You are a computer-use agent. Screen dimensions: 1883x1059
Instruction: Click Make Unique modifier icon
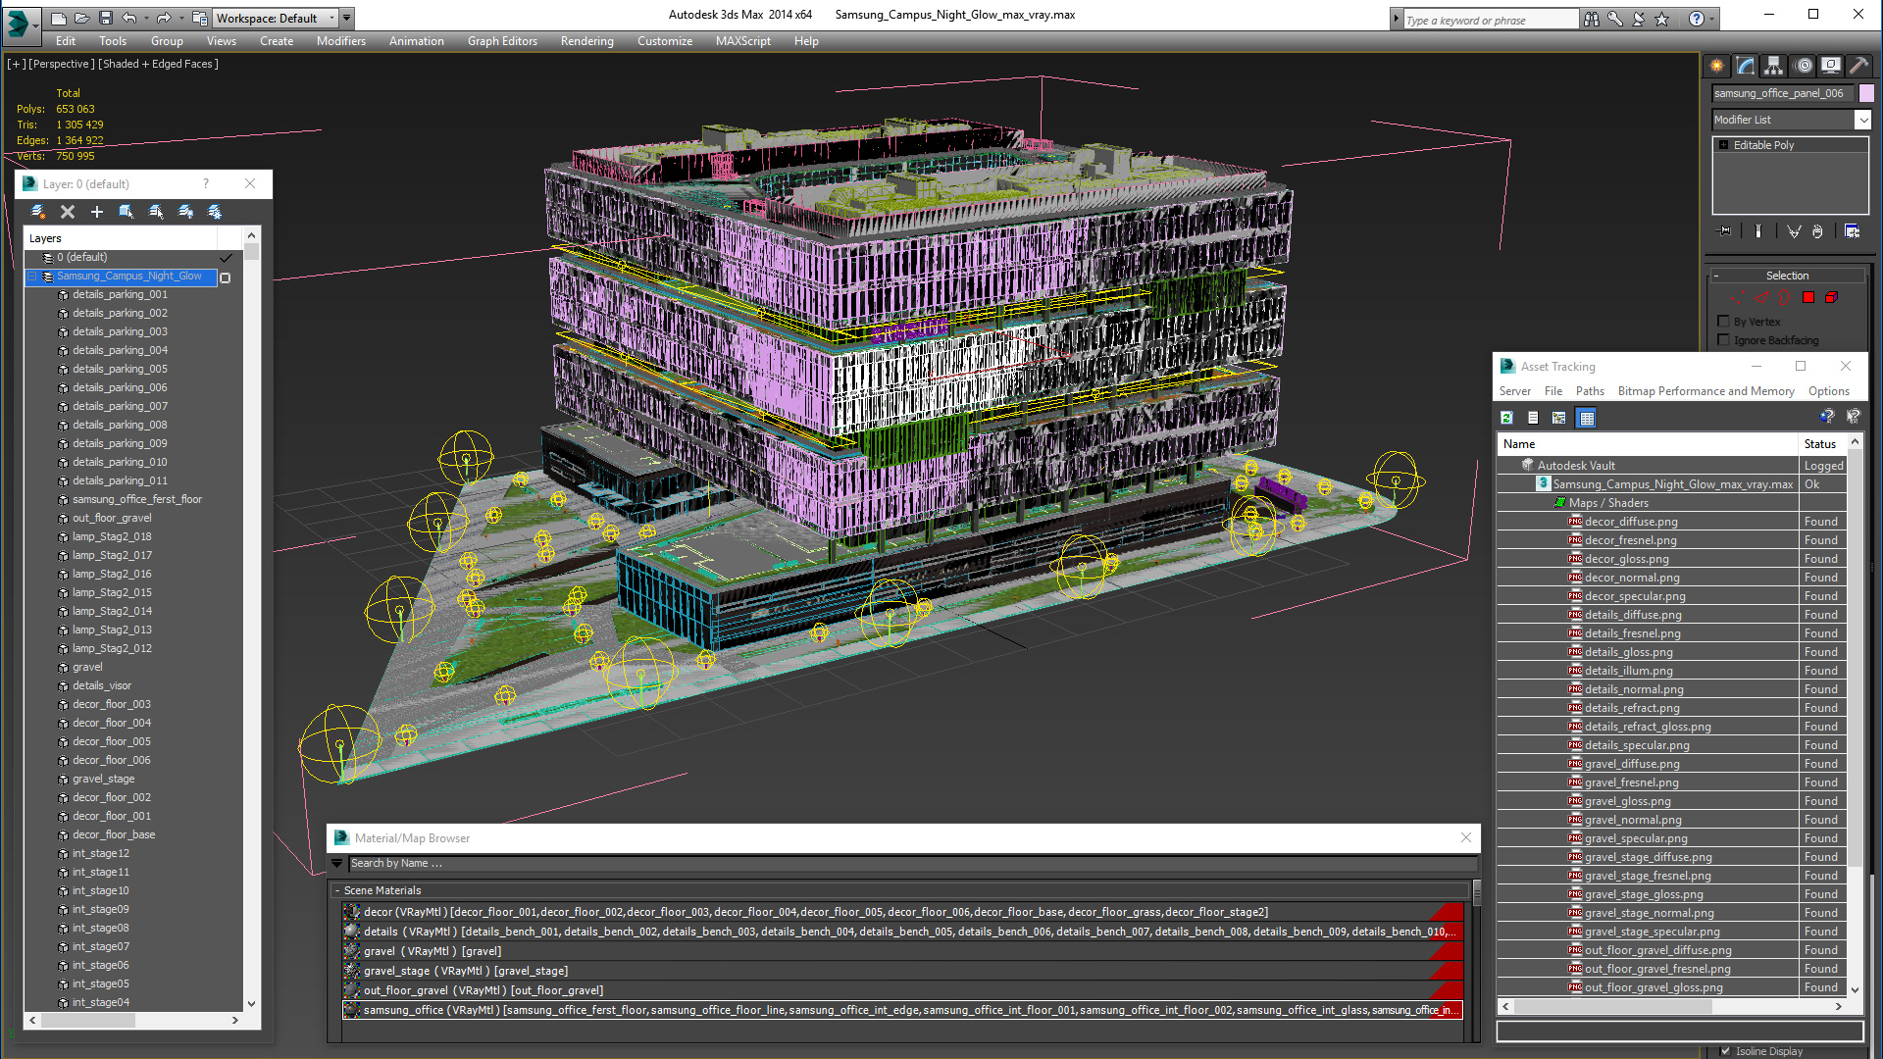[1794, 231]
